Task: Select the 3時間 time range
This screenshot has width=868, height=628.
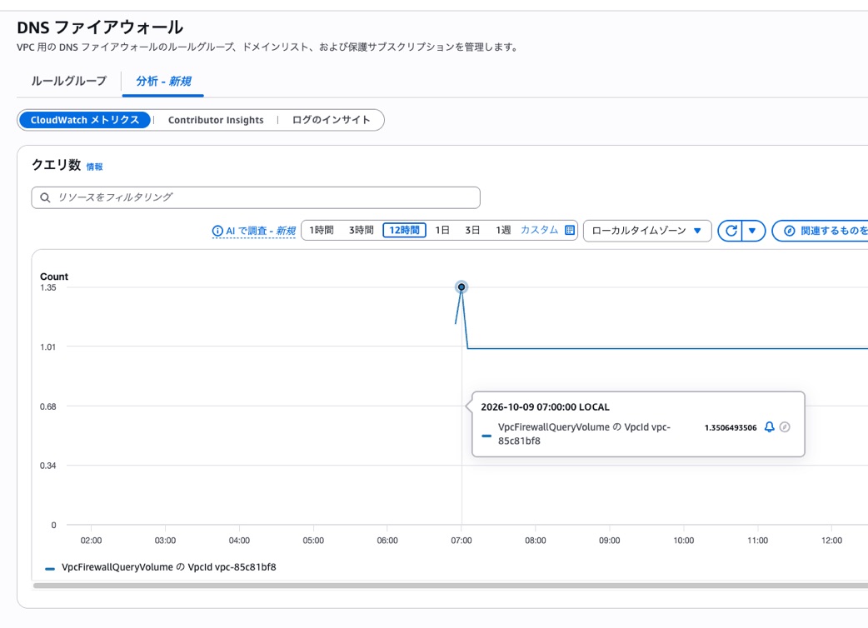Action: 361,230
